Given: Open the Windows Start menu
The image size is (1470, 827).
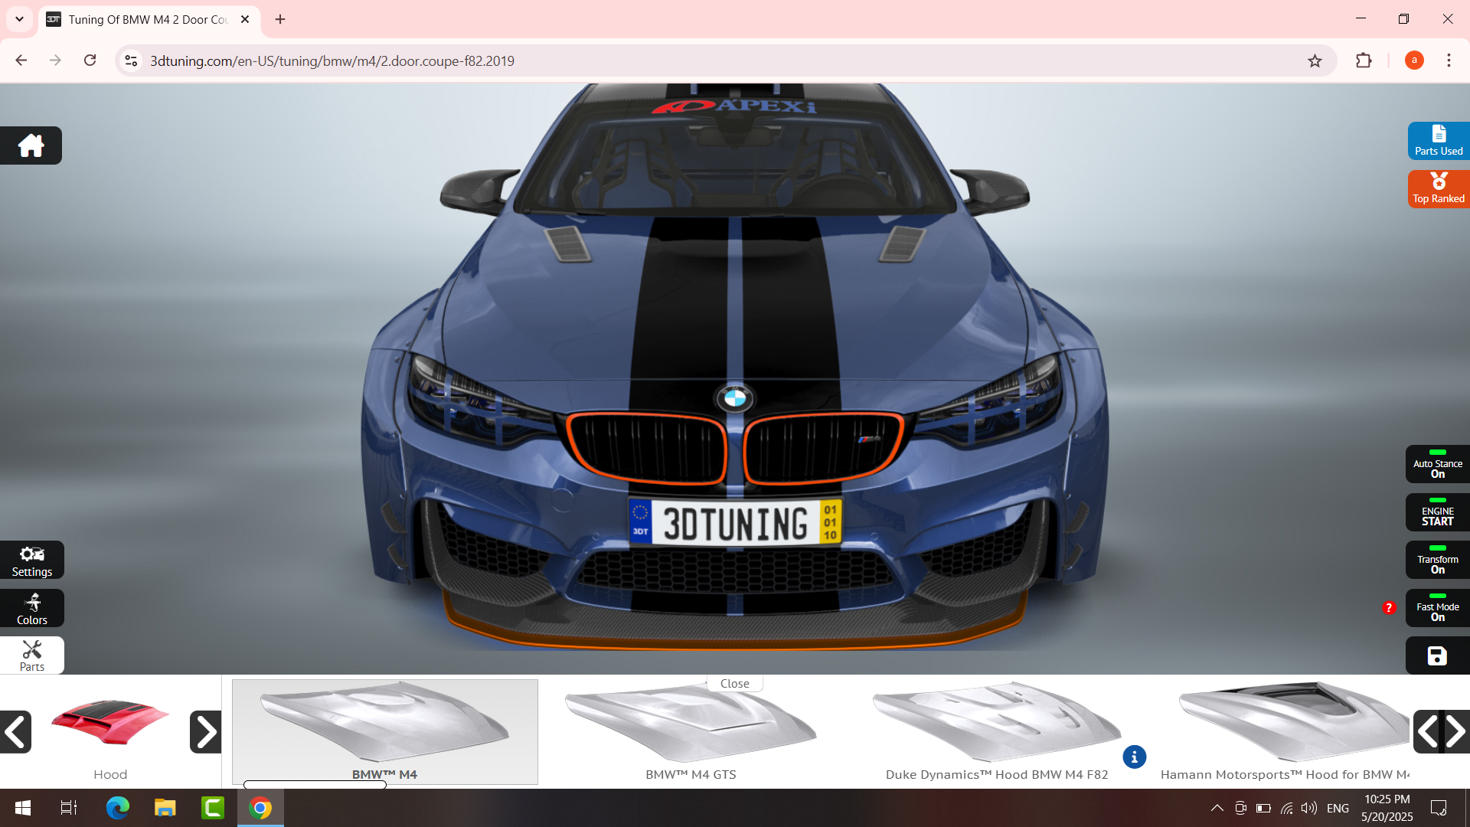Looking at the screenshot, I should click(23, 808).
